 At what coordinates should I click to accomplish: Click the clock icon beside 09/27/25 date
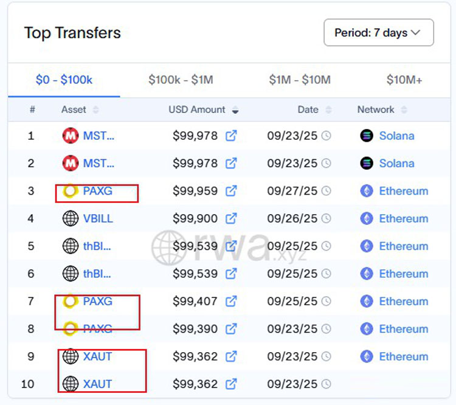pos(326,191)
